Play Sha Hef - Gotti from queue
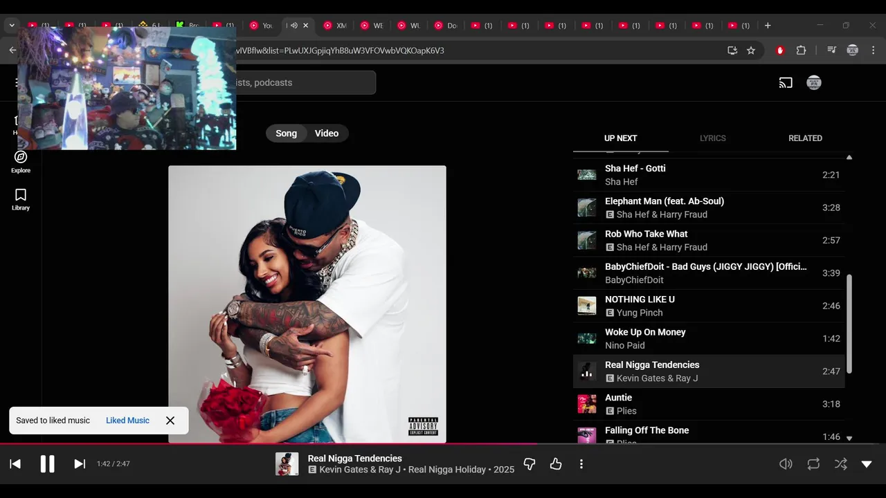 tap(709, 175)
